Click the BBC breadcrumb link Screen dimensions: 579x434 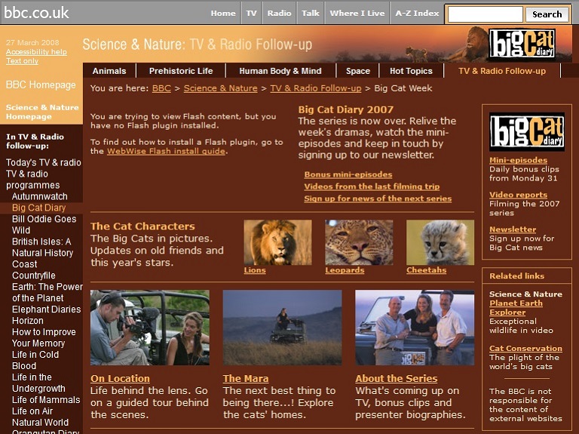click(161, 88)
